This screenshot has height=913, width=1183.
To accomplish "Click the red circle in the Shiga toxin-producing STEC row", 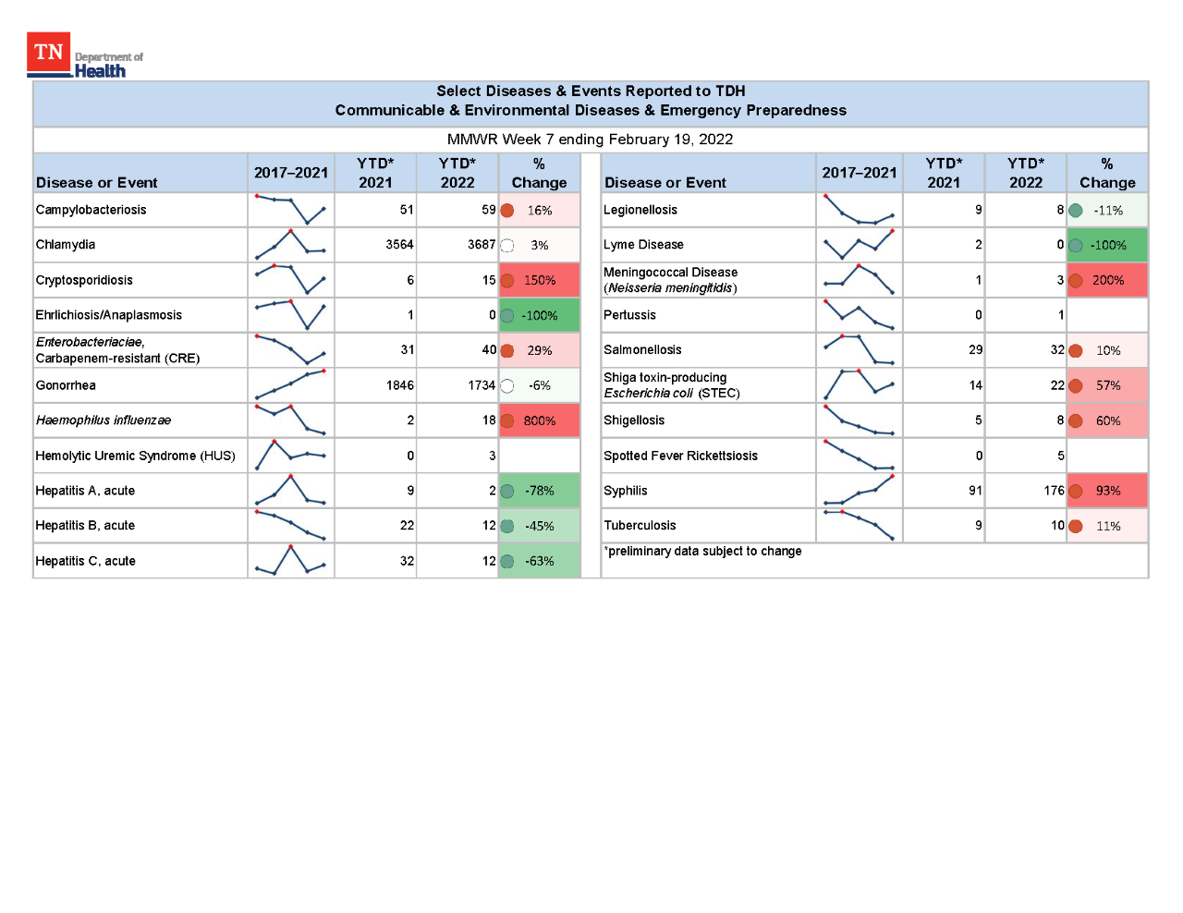I will (x=1076, y=386).
